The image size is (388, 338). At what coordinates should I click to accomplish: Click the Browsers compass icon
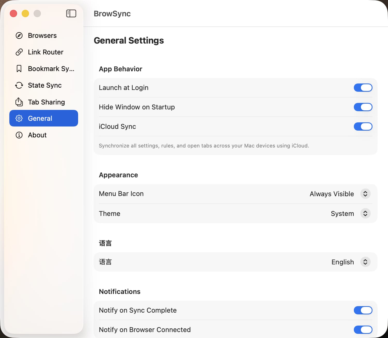coord(19,36)
